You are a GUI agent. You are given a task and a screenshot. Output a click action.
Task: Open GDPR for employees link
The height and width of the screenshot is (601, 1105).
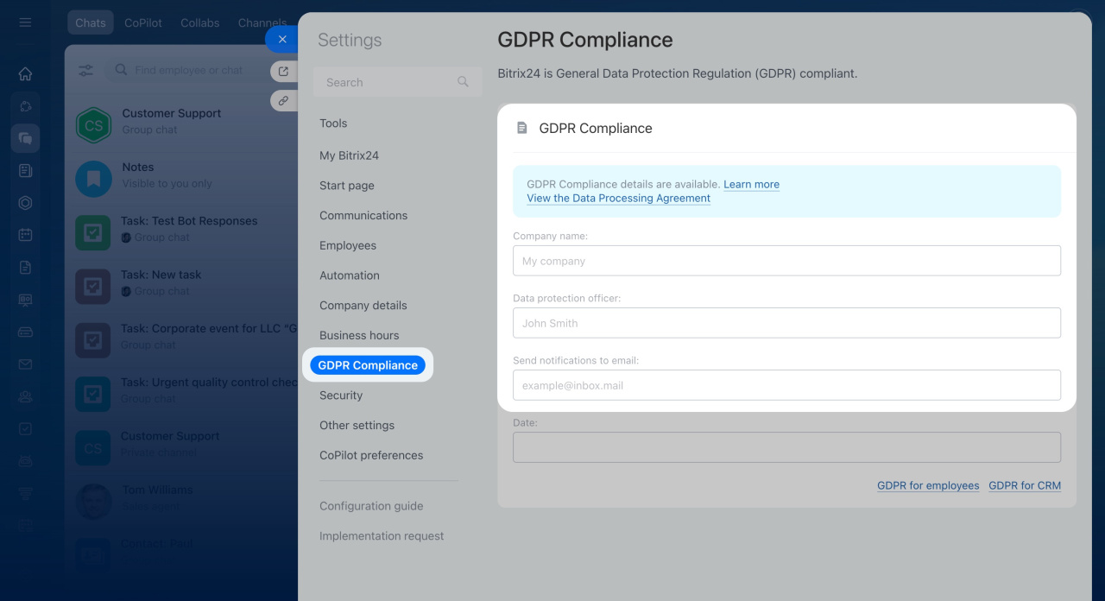coord(928,486)
